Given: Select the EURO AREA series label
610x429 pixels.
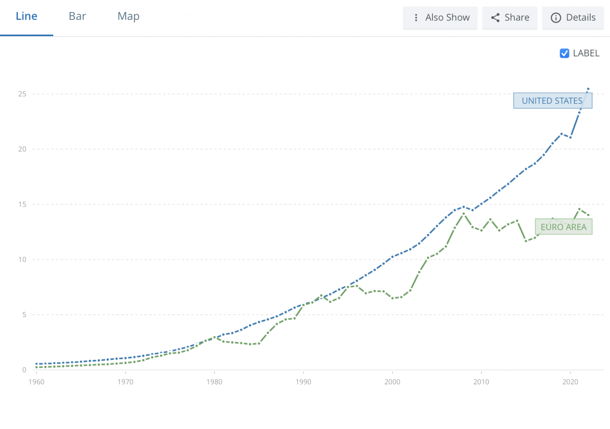Looking at the screenshot, I should tap(563, 227).
